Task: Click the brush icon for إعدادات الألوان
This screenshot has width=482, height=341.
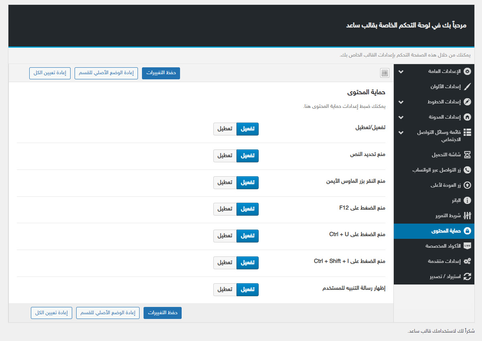Action: pos(467,87)
